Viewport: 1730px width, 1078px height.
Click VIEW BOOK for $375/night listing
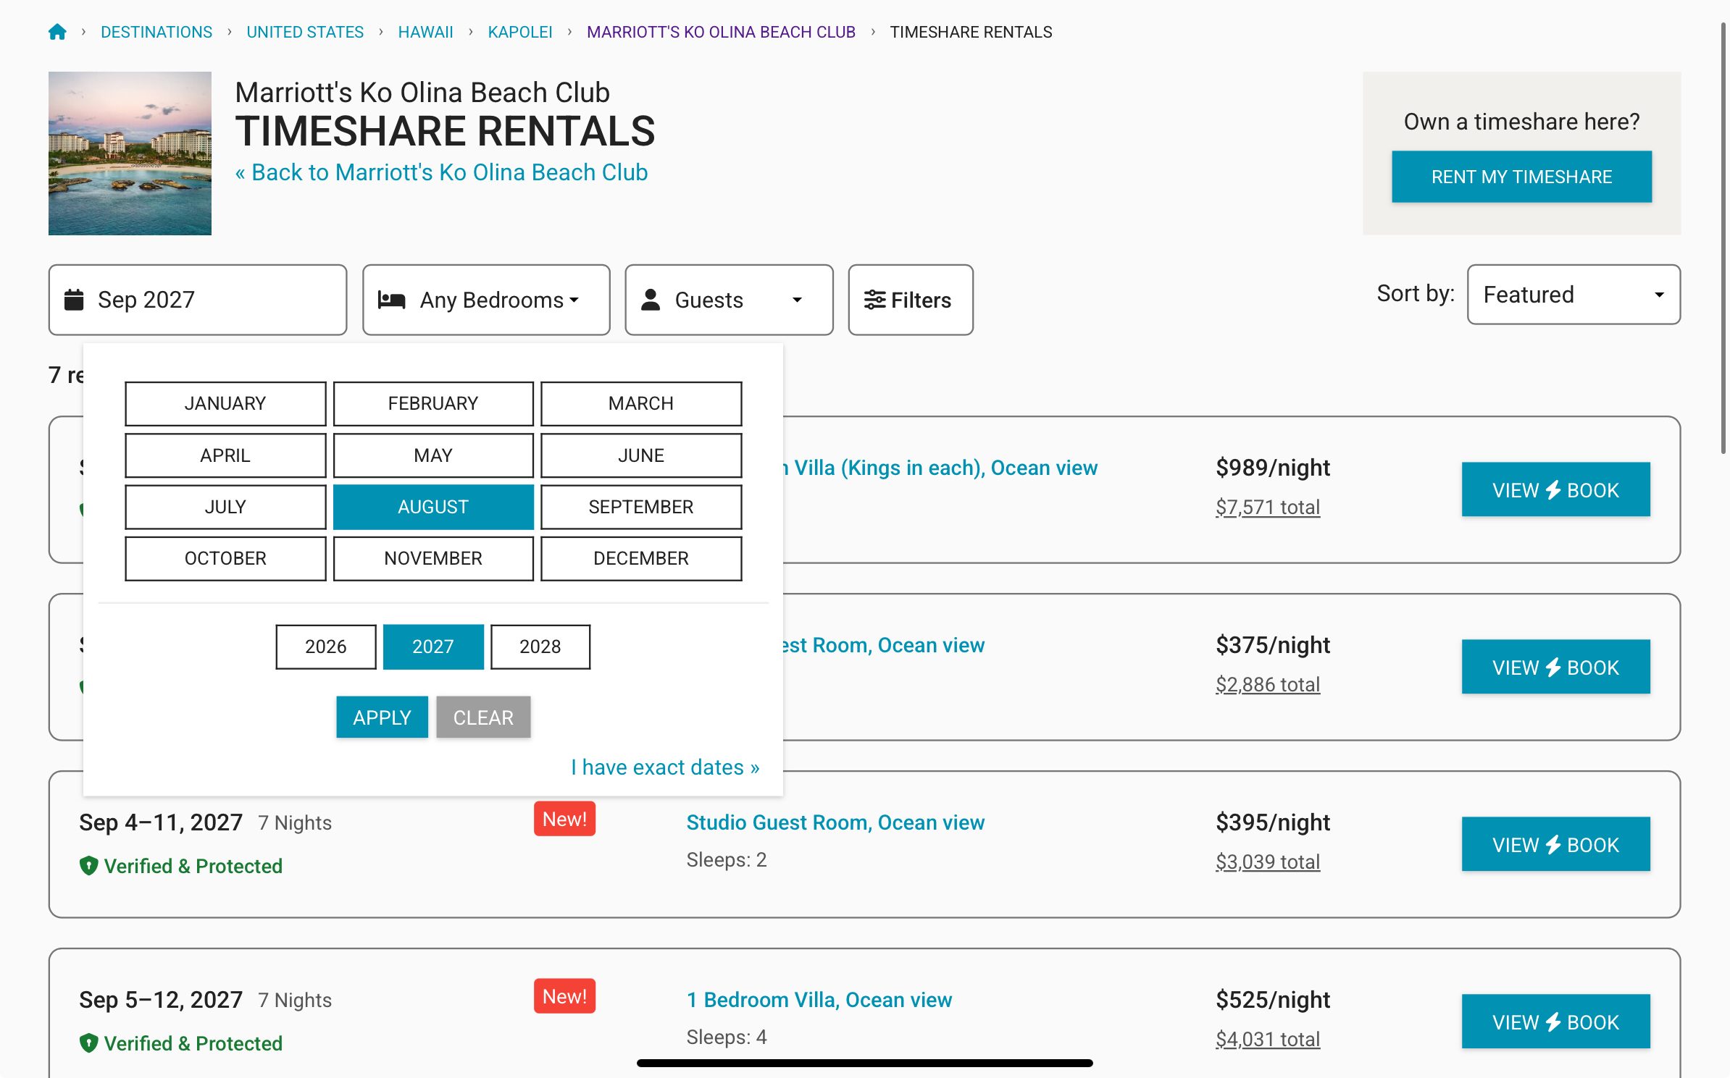click(1555, 667)
